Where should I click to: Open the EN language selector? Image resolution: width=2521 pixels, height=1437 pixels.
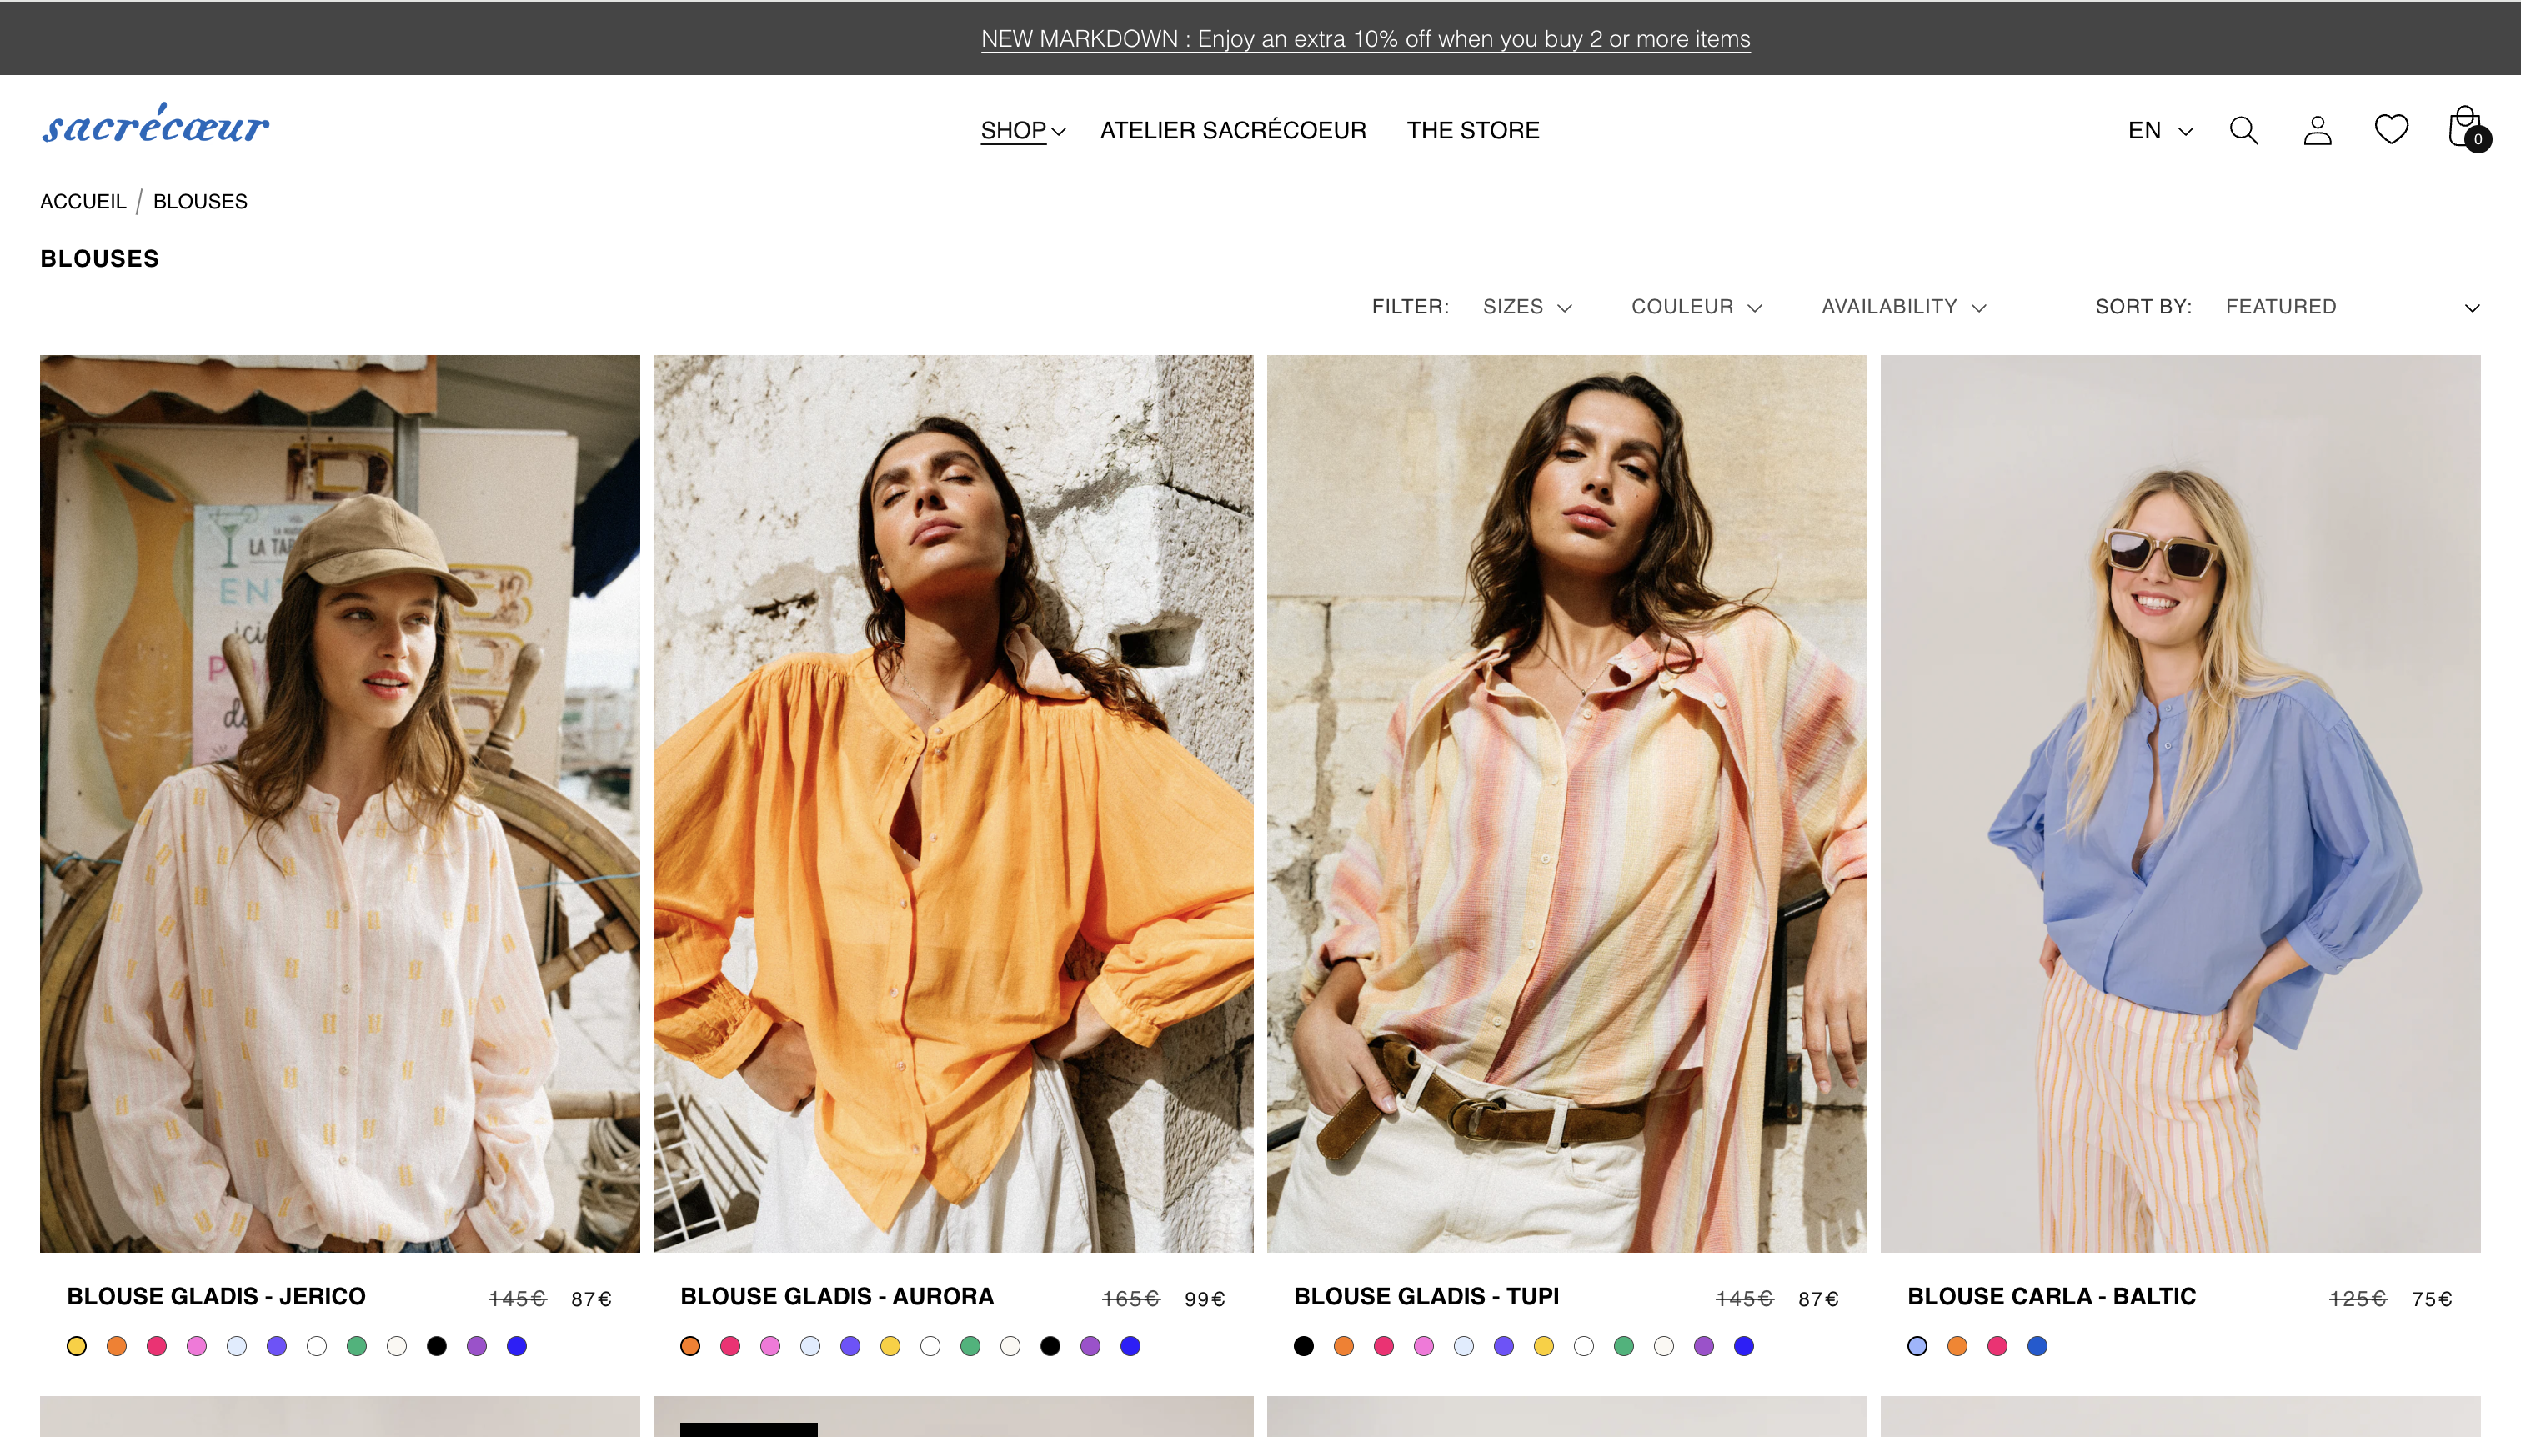(x=2160, y=130)
